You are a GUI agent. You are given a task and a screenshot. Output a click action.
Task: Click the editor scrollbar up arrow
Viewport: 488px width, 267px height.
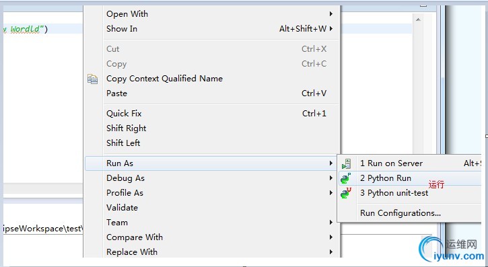418,20
